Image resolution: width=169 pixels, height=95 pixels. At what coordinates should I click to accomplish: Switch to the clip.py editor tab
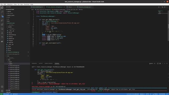70,7
